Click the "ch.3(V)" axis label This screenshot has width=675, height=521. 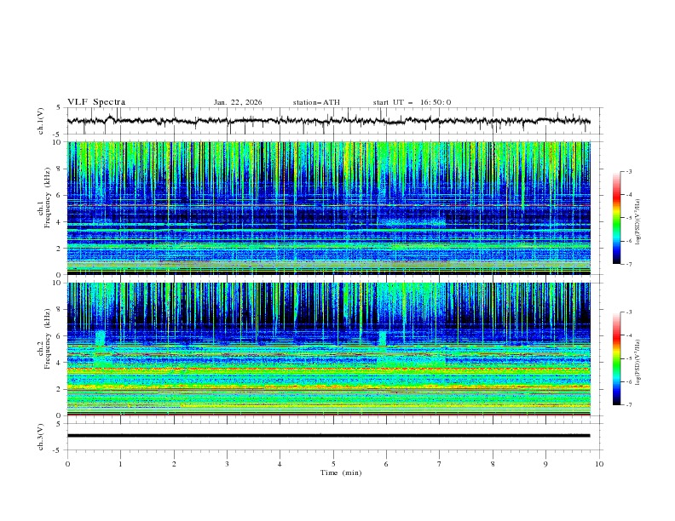[41, 437]
